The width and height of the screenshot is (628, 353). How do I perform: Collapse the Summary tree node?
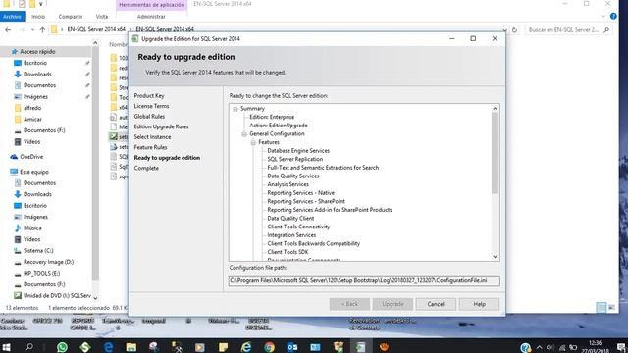coord(235,109)
